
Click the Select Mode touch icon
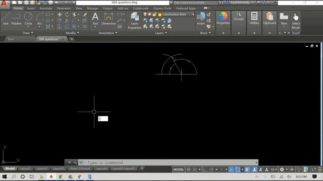tap(296, 21)
